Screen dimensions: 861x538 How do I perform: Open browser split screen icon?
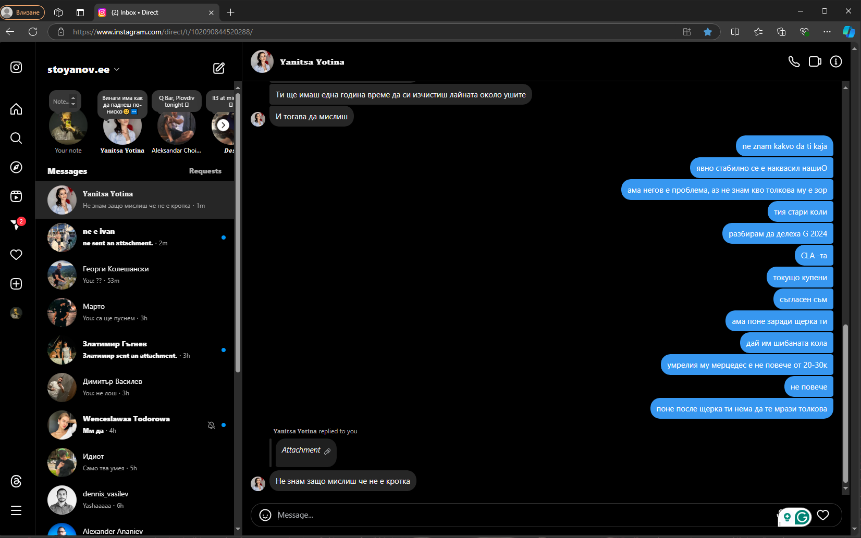pyautogui.click(x=735, y=32)
